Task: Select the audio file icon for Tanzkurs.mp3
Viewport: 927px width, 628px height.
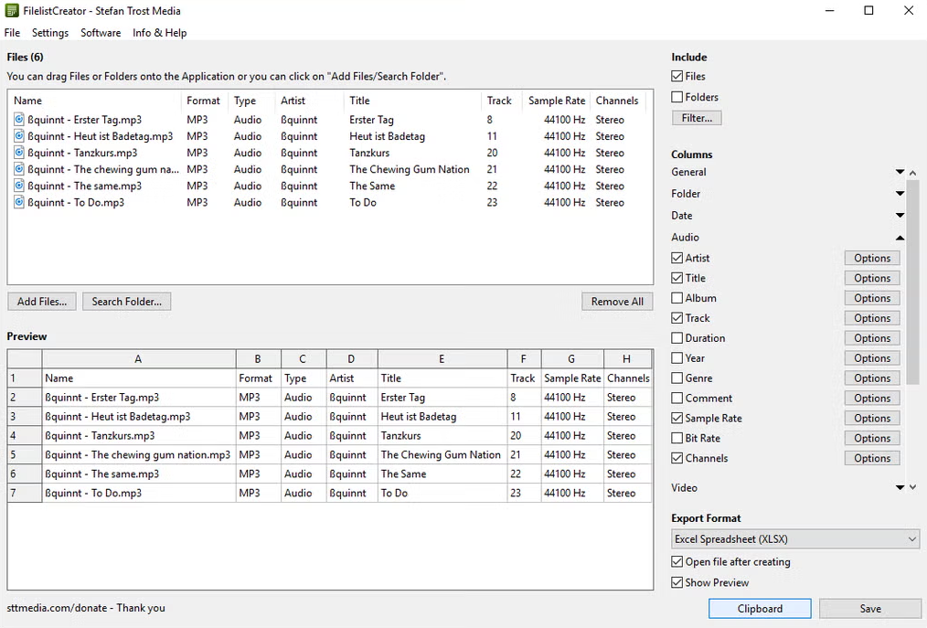Action: 19,153
